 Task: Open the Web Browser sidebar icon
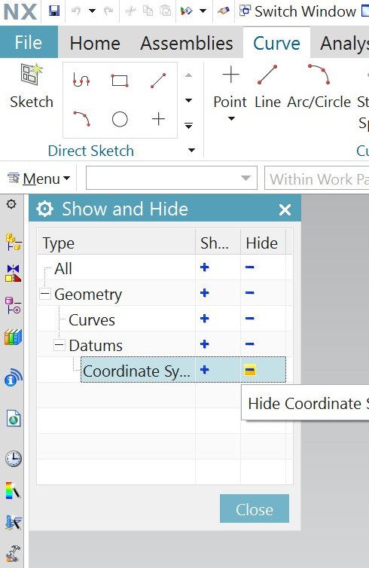coord(14,419)
